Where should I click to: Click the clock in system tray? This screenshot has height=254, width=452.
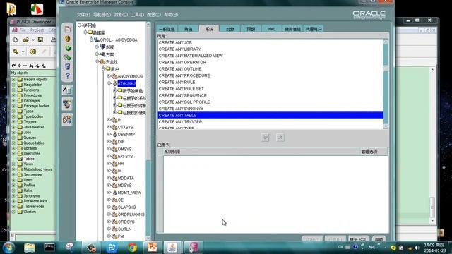click(x=434, y=248)
